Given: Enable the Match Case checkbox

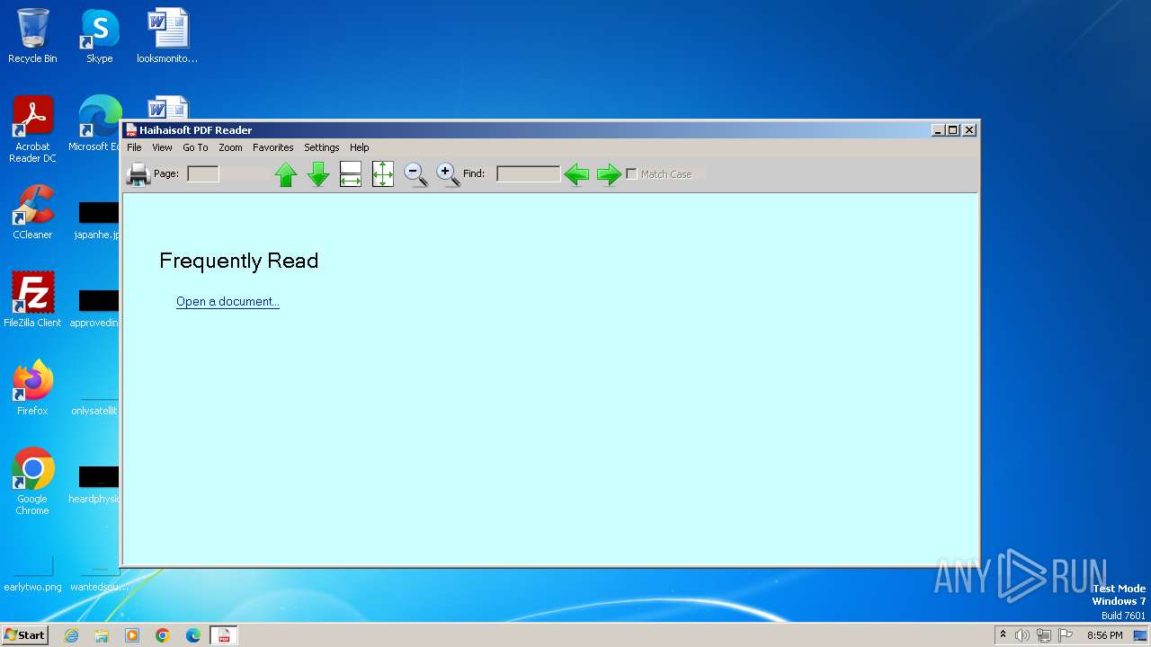Looking at the screenshot, I should 631,174.
